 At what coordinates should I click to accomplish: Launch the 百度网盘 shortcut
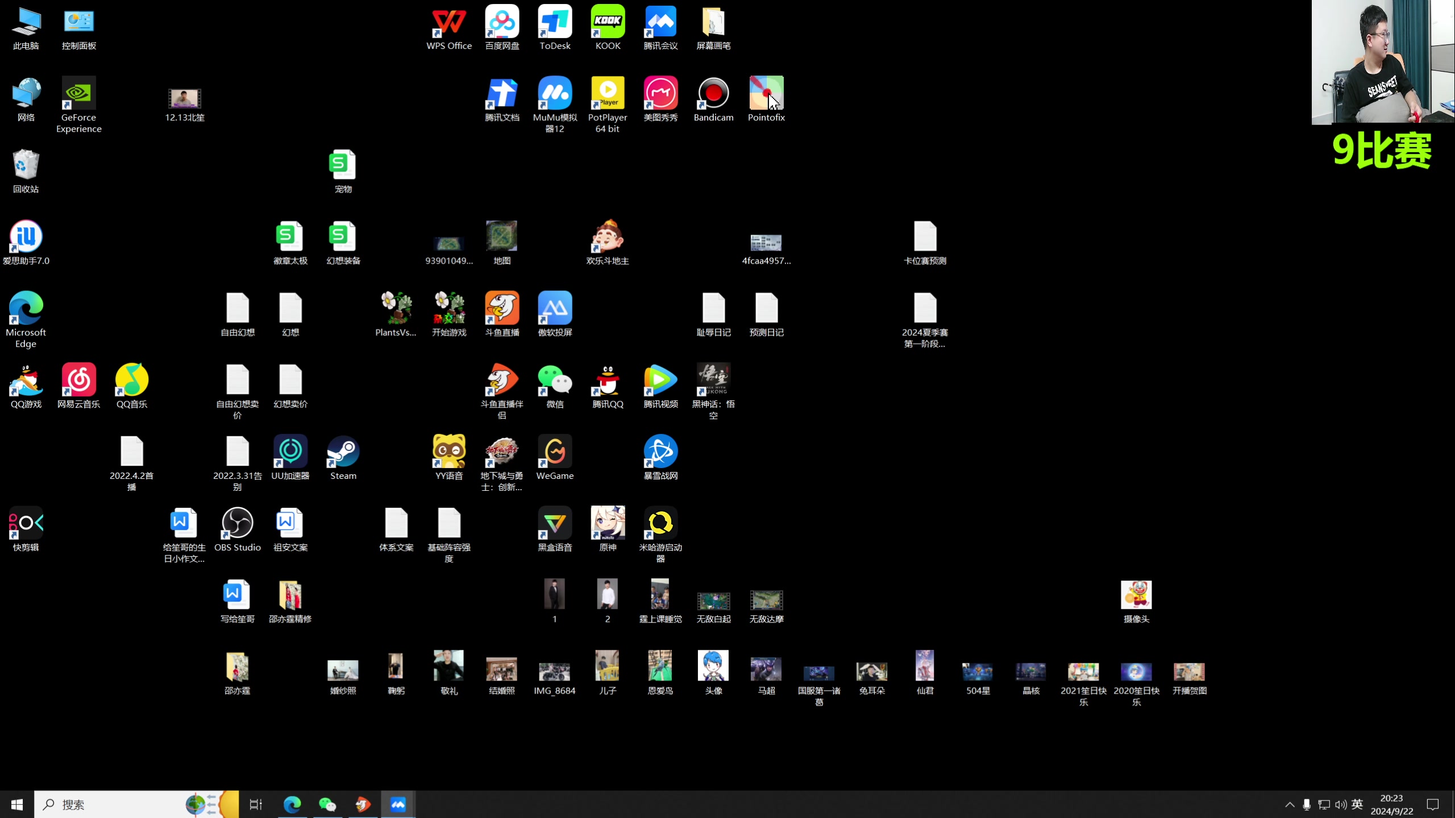coord(502,28)
